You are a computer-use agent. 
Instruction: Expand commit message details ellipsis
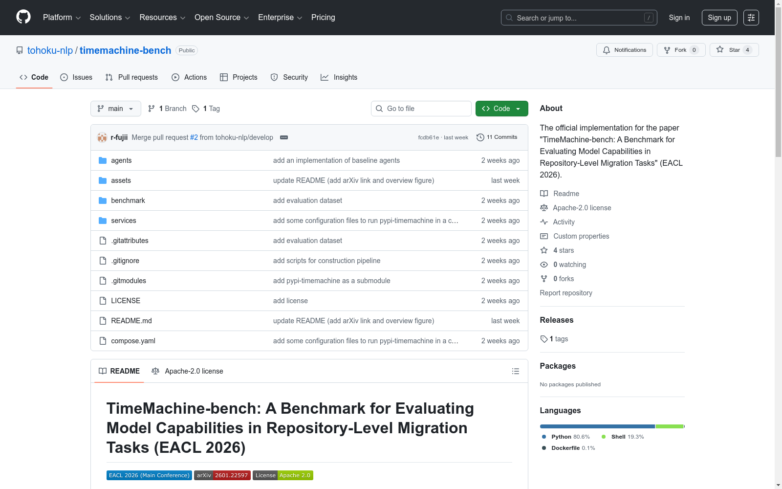click(x=284, y=137)
